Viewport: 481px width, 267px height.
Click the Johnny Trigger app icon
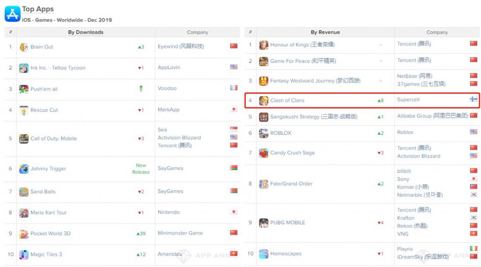coord(23,168)
